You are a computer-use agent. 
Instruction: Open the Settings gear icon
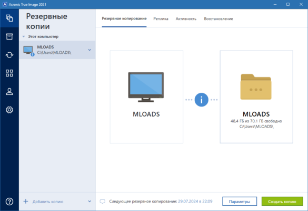[x=9, y=110]
